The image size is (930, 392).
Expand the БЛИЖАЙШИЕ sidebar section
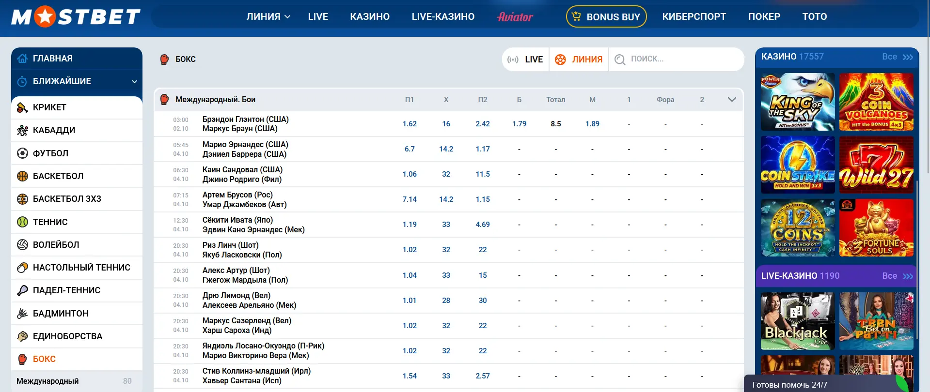[x=134, y=81]
